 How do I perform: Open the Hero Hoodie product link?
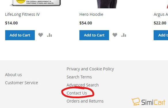point(91,14)
